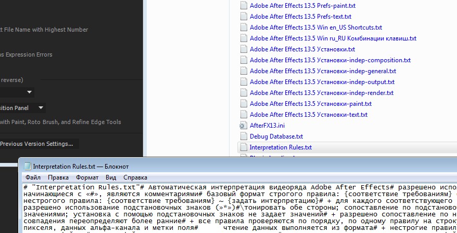457x233 pixels.
Task: Click the Установки-text.txt file icon
Action: tap(243, 115)
